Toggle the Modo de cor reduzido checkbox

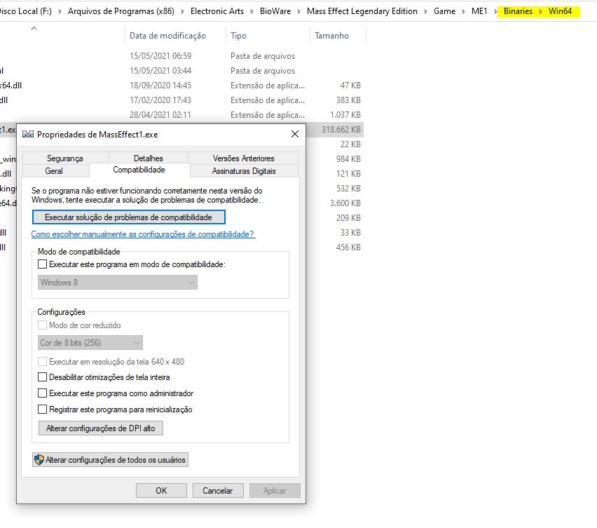click(42, 325)
